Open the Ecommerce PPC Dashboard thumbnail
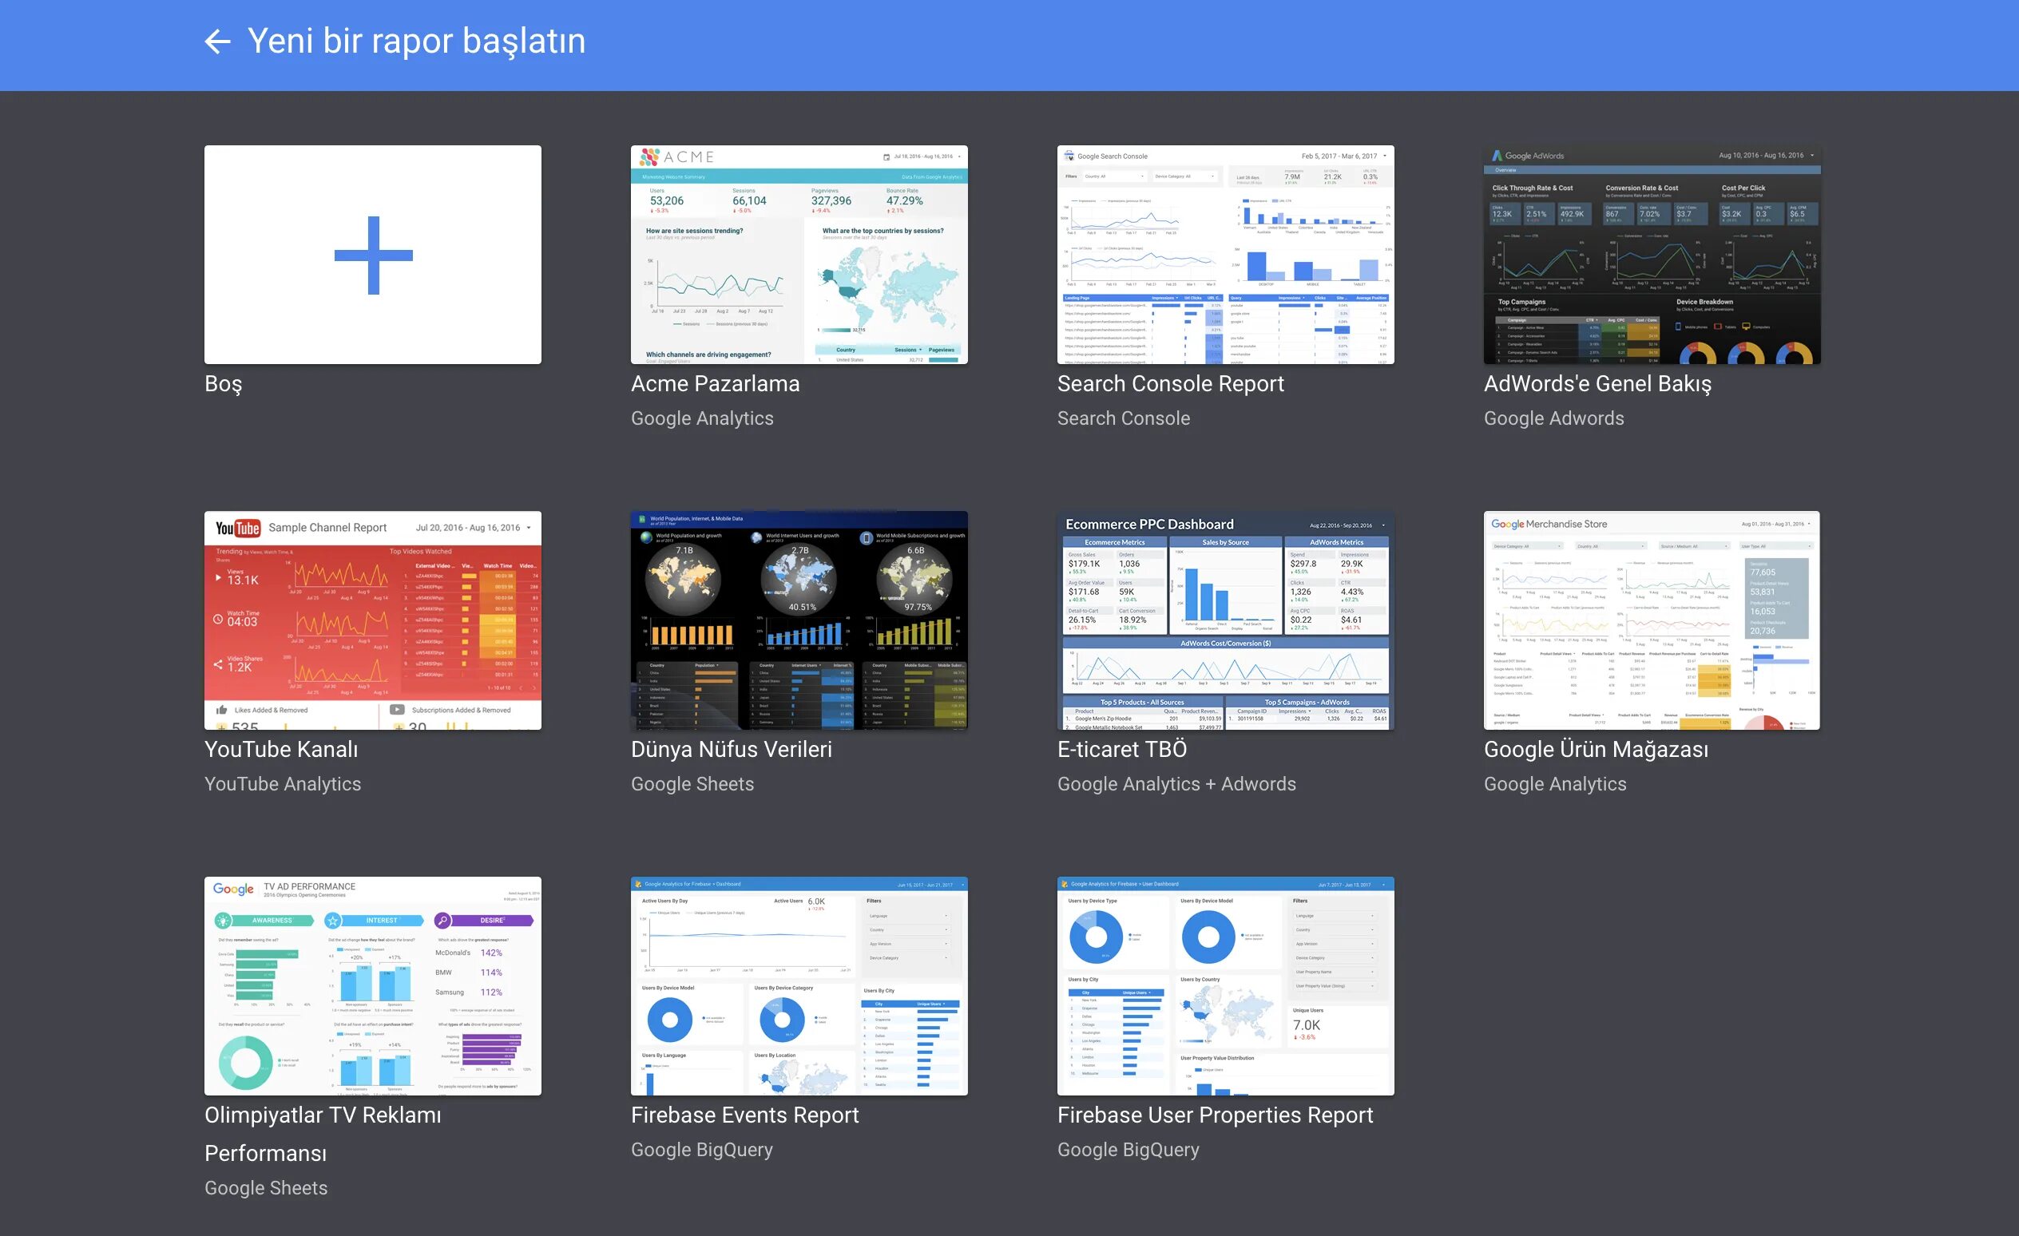This screenshot has width=2019, height=1236. [x=1225, y=620]
